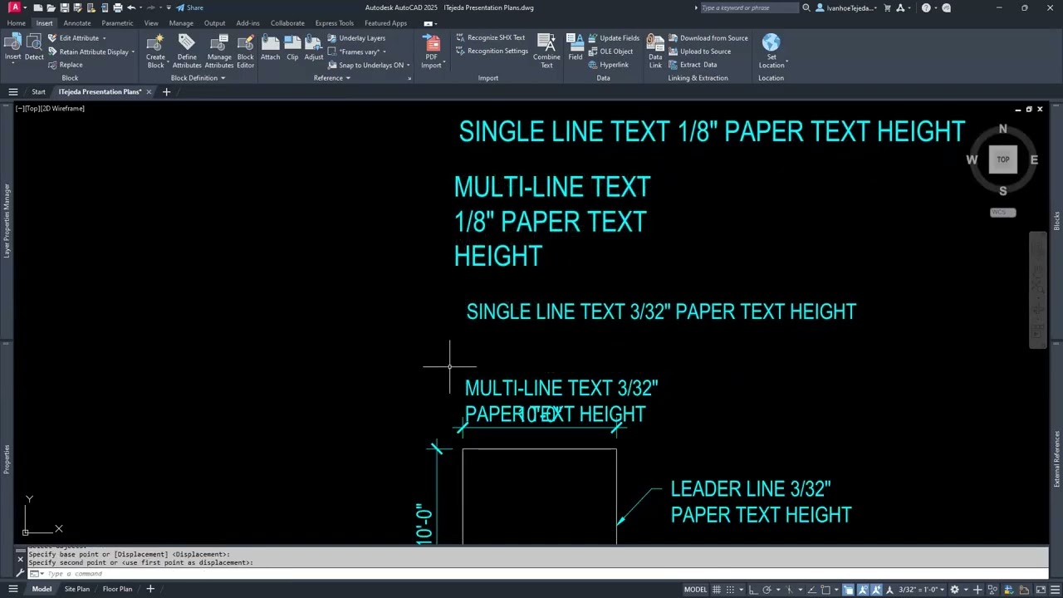Click the Plot printer icon
1063x598 pixels.
(x=117, y=7)
